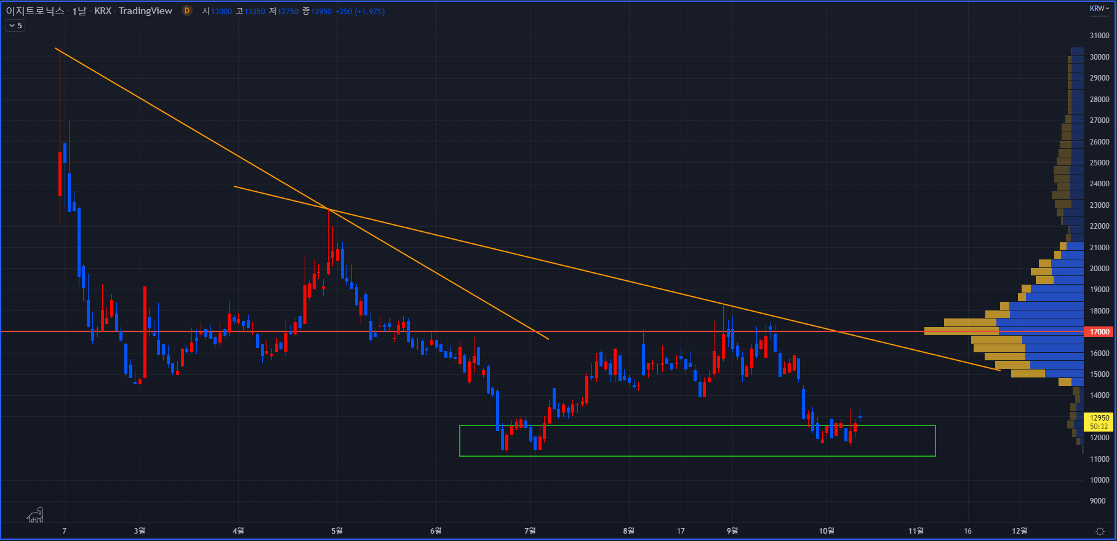
Task: Click the 25000 price axis label
Action: click(x=1099, y=163)
